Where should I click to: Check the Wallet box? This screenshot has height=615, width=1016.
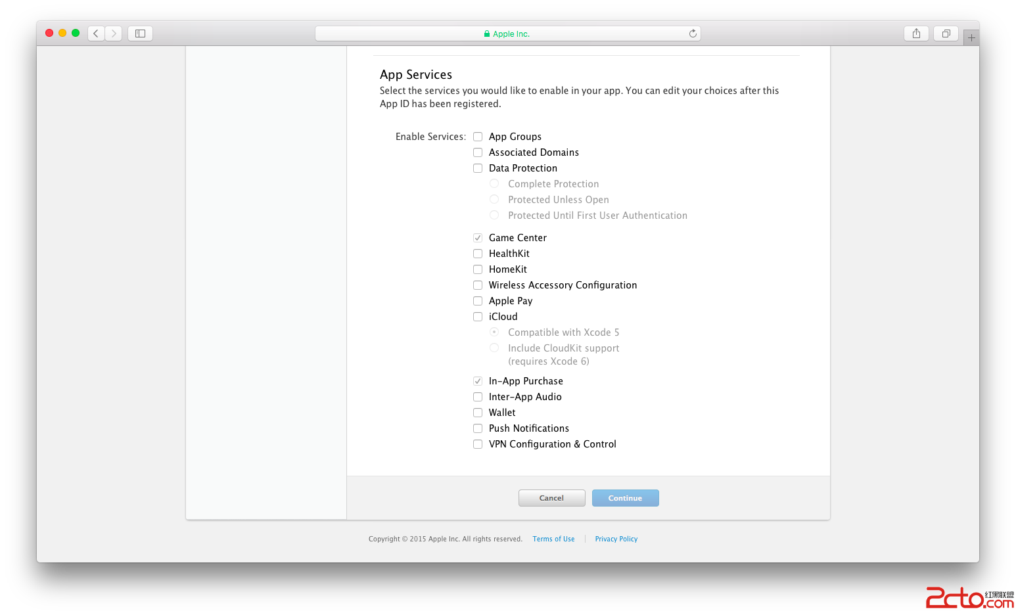478,413
